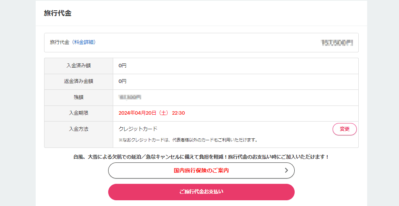Click the red payment deadline date
Image resolution: width=399 pixels, height=206 pixels.
(152, 113)
